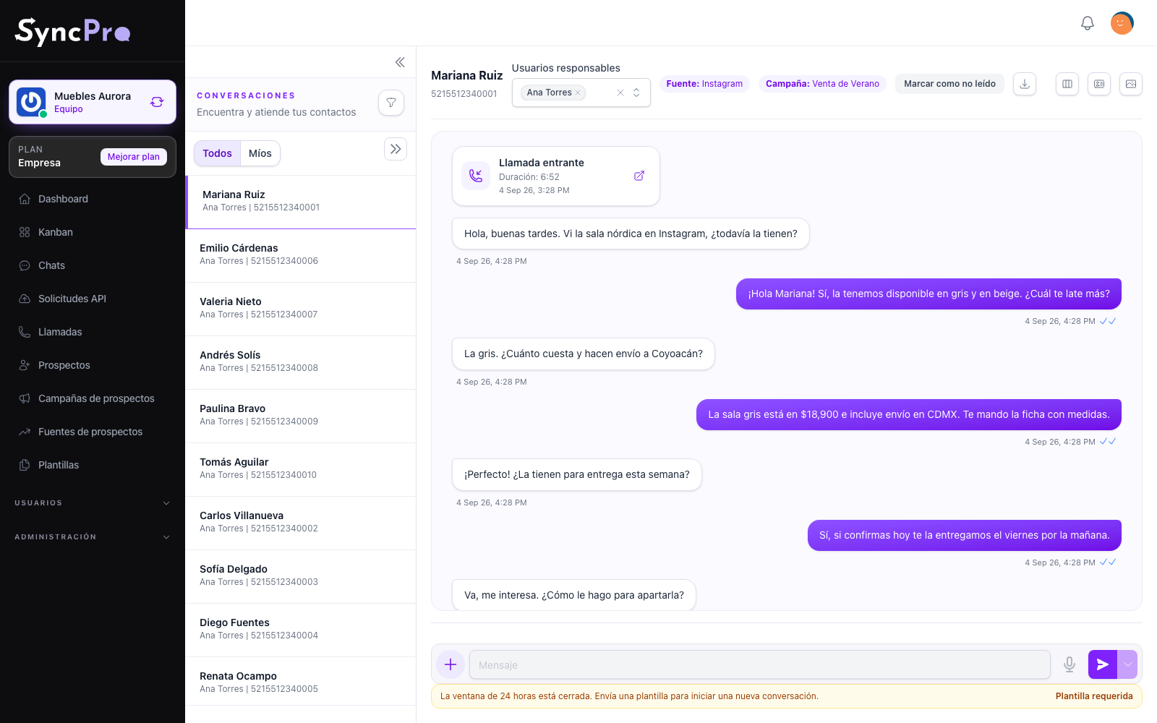The height and width of the screenshot is (723, 1157).
Task: Open the columns view icon
Action: click(1067, 84)
